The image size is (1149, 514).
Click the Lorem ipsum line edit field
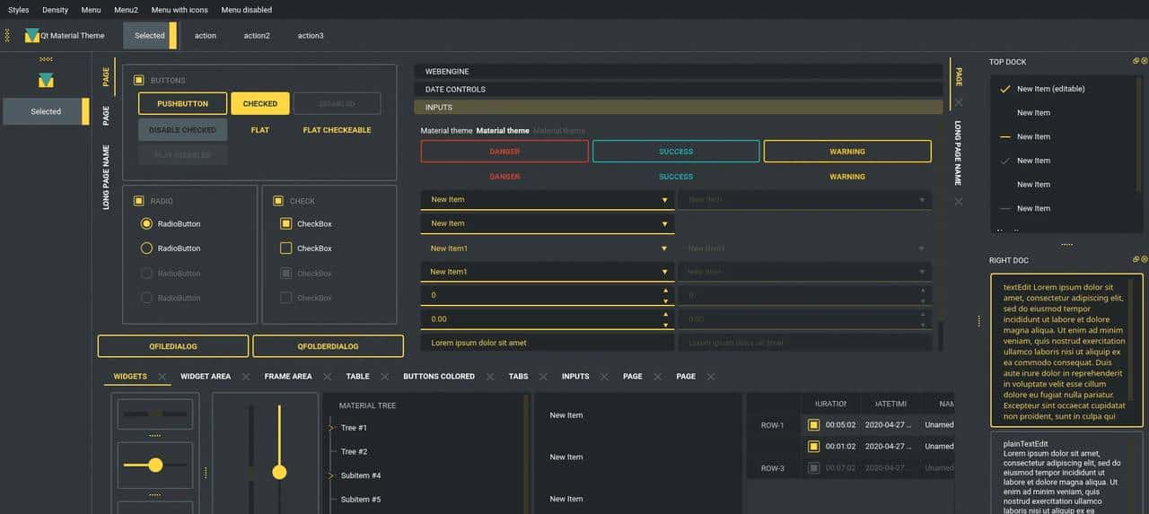pyautogui.click(x=547, y=343)
